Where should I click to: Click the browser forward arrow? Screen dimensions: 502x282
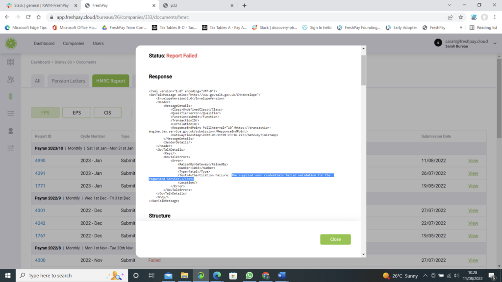(x=18, y=17)
